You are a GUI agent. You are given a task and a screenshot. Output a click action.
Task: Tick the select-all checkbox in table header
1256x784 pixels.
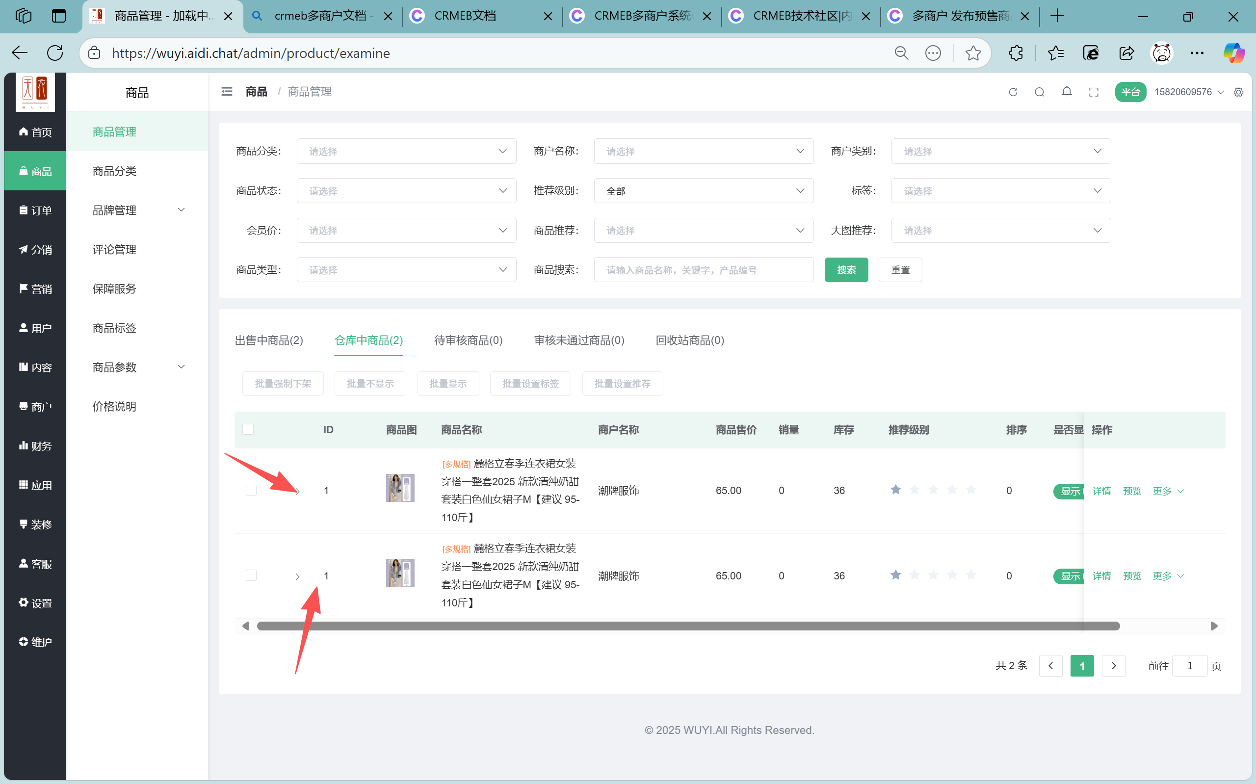(x=248, y=429)
